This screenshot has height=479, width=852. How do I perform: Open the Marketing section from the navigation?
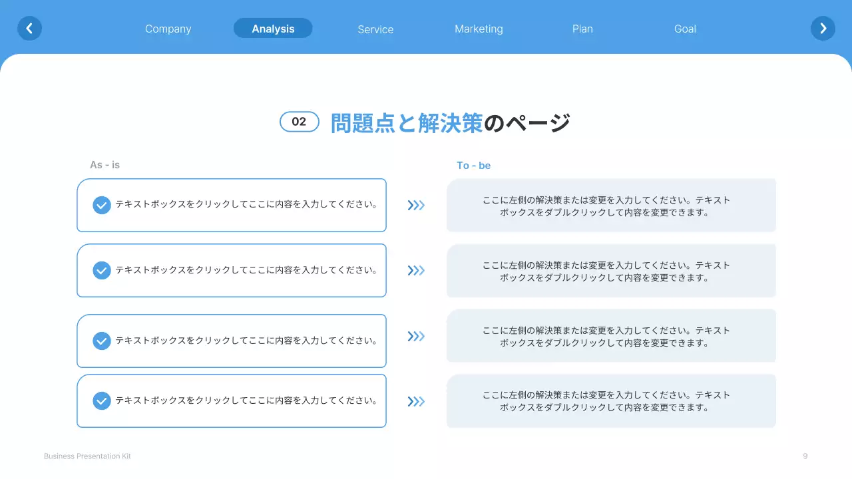point(479,29)
